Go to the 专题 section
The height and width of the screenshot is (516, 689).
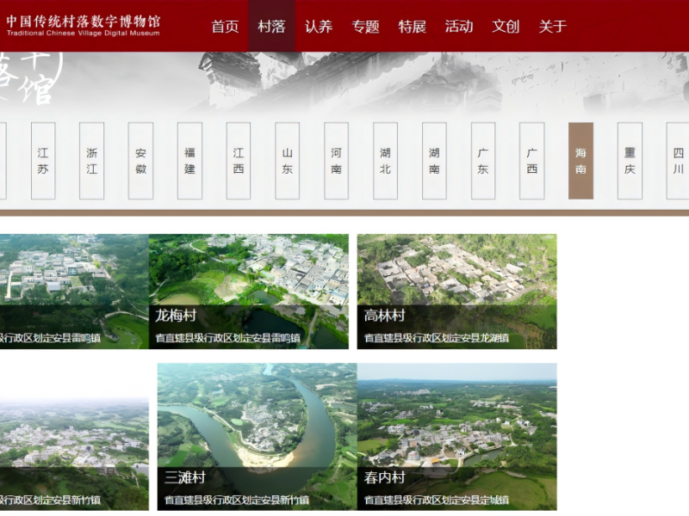point(365,27)
